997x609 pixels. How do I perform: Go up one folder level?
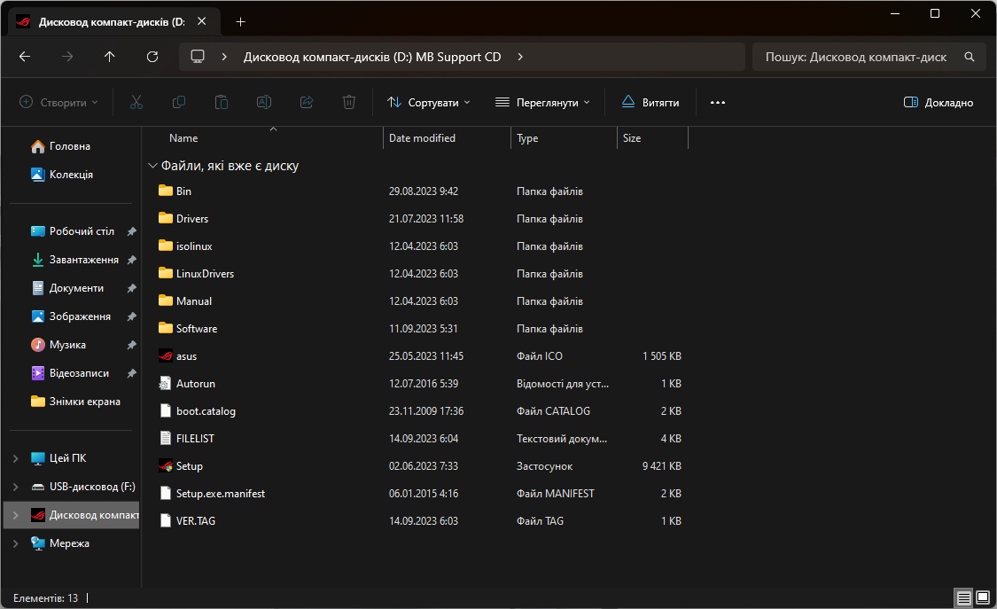110,57
